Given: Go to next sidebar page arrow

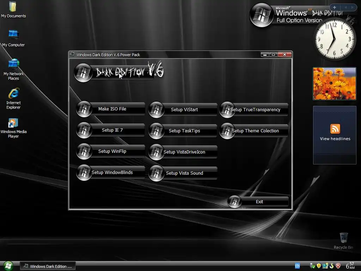Looking at the screenshot, I should (x=352, y=7).
